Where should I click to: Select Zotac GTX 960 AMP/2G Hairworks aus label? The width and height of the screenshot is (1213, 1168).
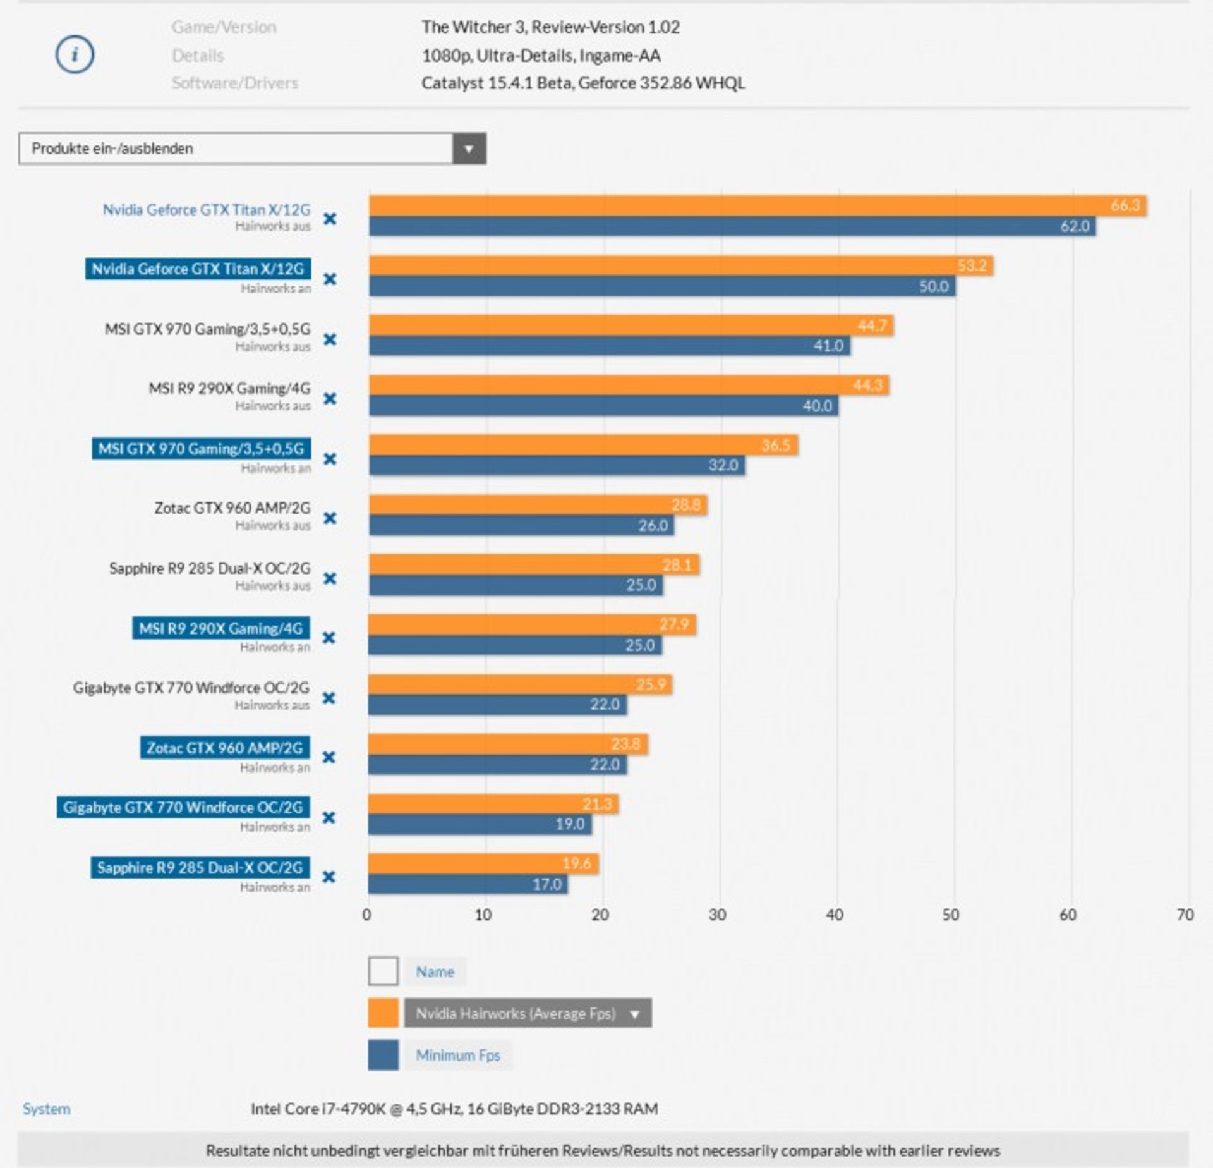pyautogui.click(x=232, y=508)
